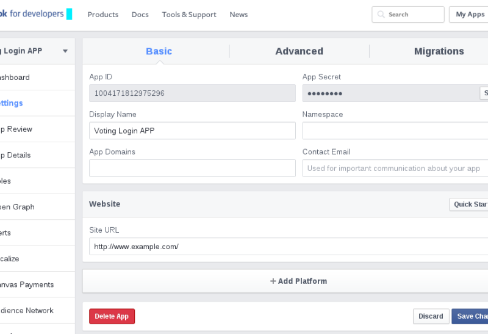Screen dimensions: 488x334
Task: Click the search magnifier icon
Action: tap(381, 14)
